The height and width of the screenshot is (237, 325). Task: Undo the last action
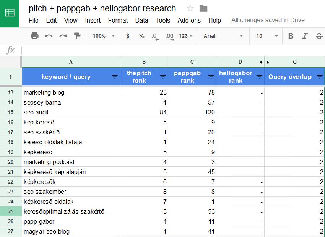(x=49, y=36)
